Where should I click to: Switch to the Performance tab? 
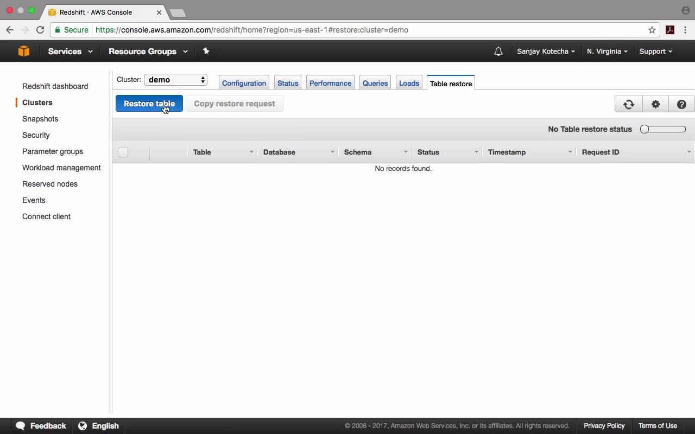(330, 83)
